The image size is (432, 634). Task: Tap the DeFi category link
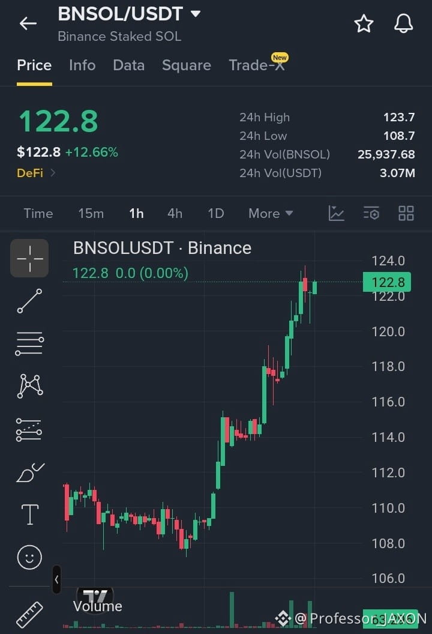(x=30, y=173)
